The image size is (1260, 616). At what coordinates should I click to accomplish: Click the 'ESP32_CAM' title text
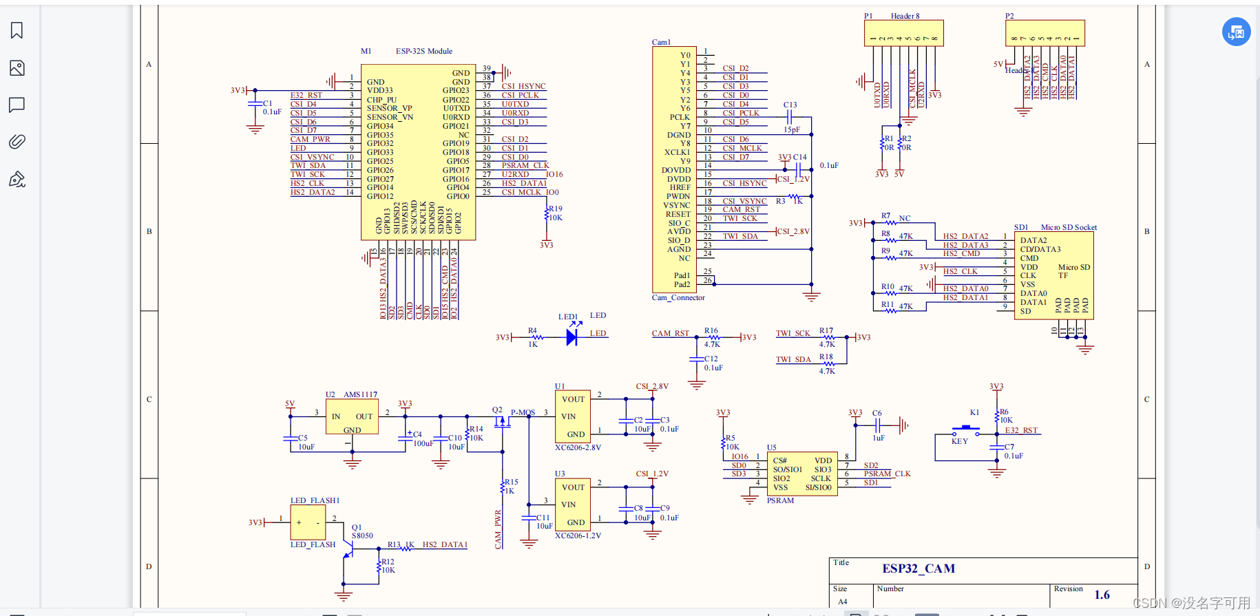click(918, 569)
